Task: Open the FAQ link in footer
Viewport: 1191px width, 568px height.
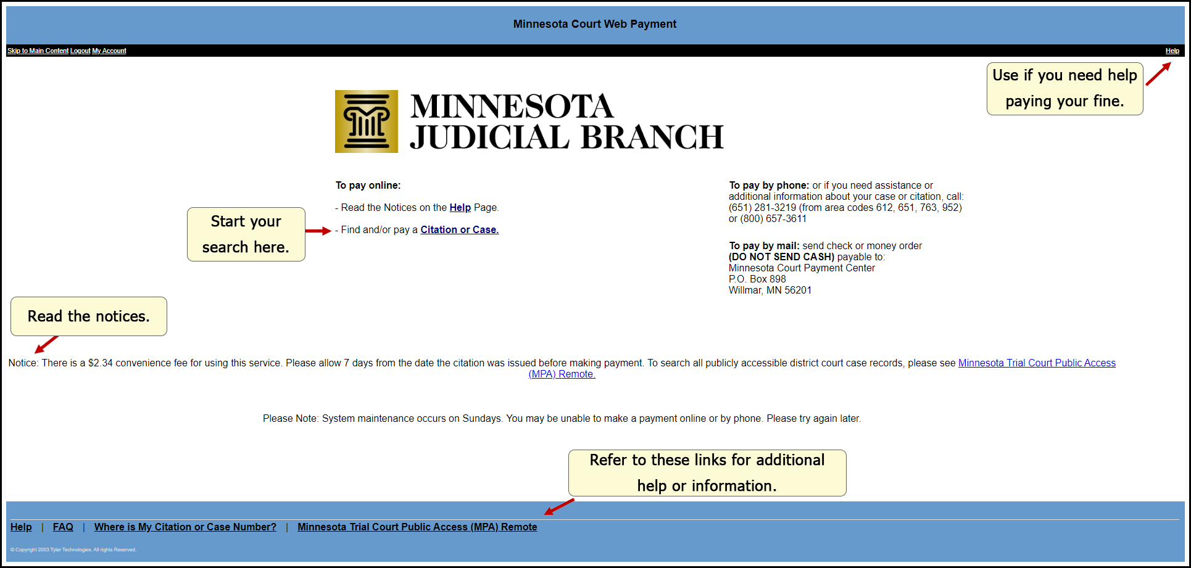Action: click(63, 527)
